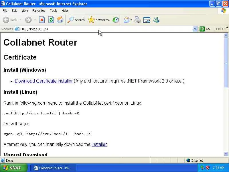Open the Search pane from the toolbar
Image resolution: width=229 pixels, height=172 pixels.
point(76,20)
